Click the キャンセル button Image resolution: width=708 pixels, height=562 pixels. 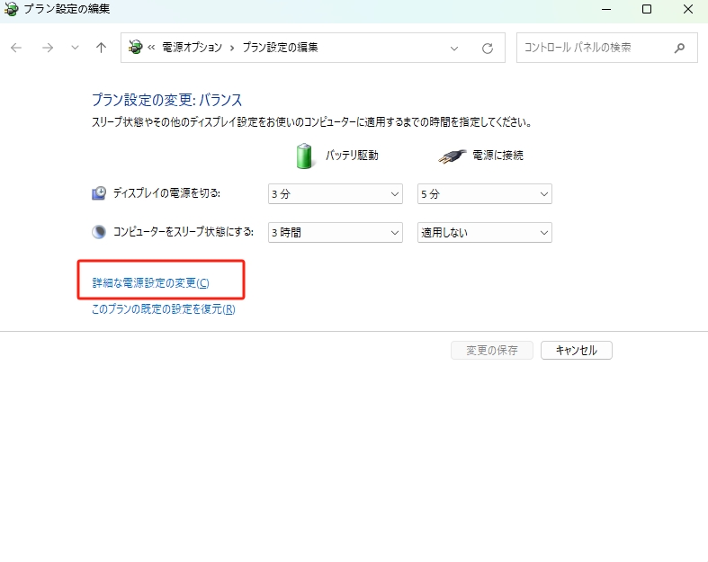click(576, 351)
